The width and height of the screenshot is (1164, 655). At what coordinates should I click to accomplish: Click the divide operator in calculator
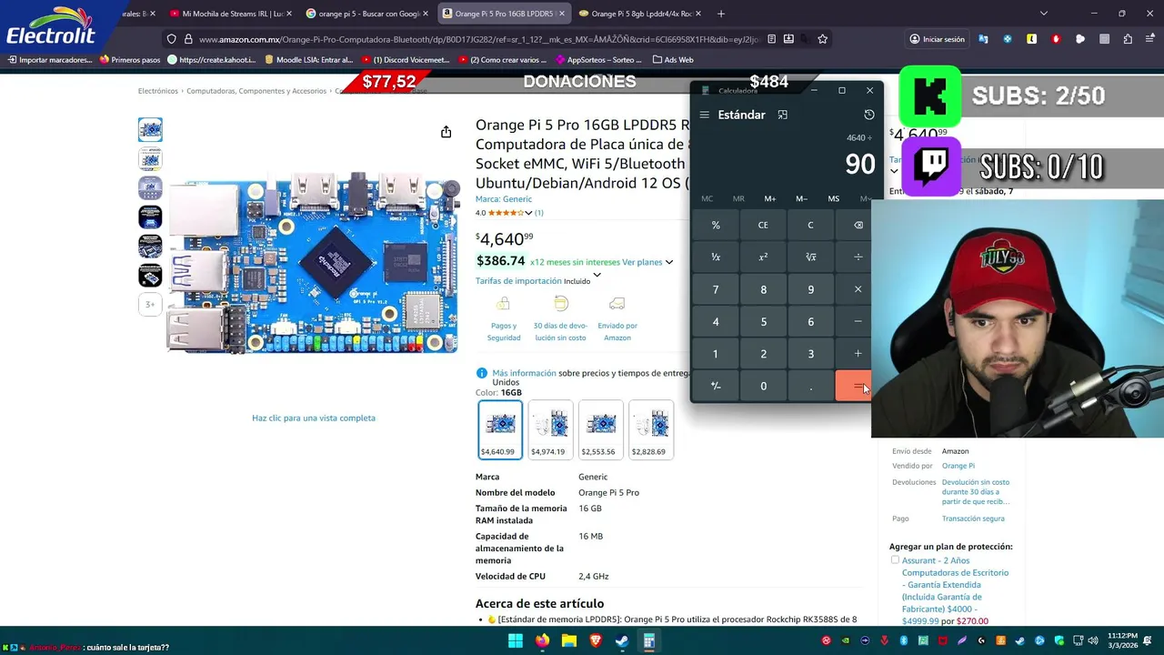pos(858,257)
